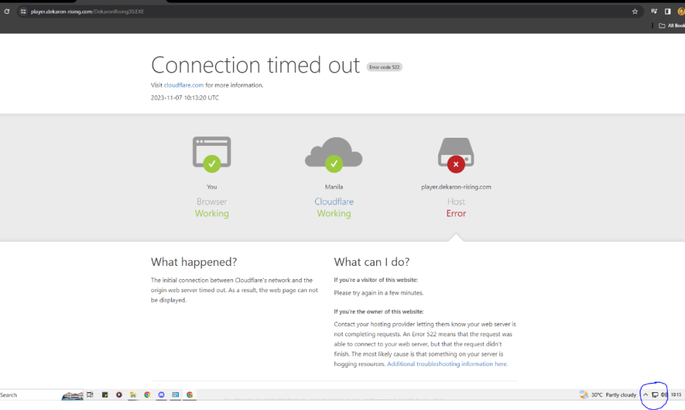Viewport: 685px width, 410px height.
Task: Follow the cloudflare.com link
Action: 184,85
